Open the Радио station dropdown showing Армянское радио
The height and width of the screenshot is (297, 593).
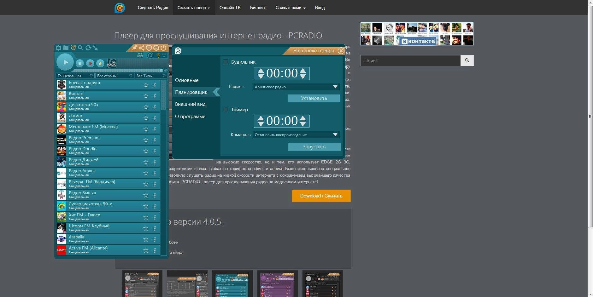(296, 87)
